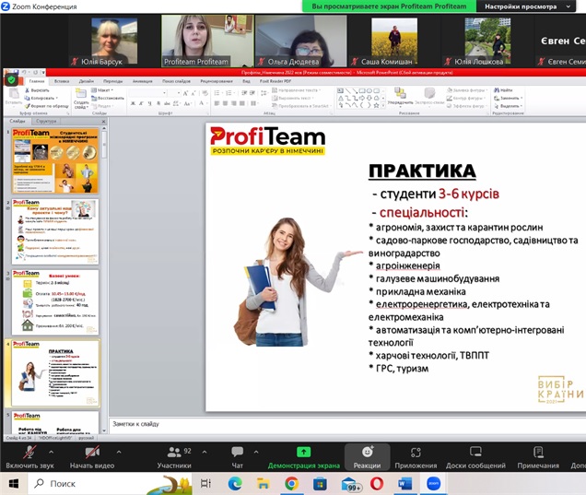
Task: Open Приложения apps in Zoom toolbar
Action: (x=416, y=457)
